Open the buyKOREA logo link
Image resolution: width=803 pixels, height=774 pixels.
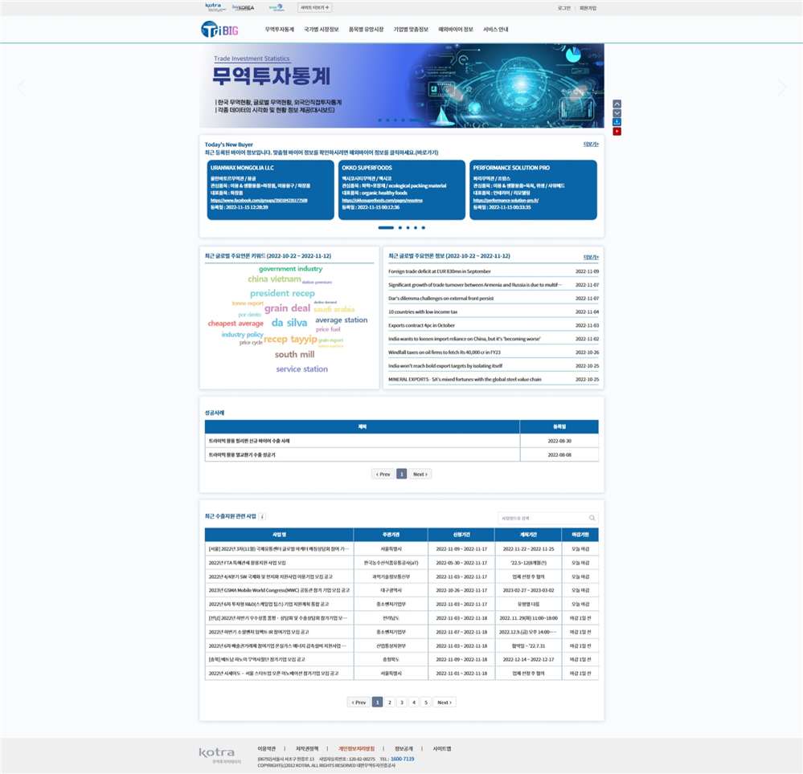pyautogui.click(x=243, y=7)
